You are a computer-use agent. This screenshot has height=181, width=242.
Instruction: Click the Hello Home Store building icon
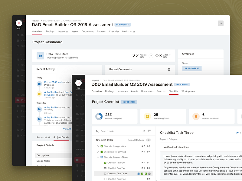(40, 56)
